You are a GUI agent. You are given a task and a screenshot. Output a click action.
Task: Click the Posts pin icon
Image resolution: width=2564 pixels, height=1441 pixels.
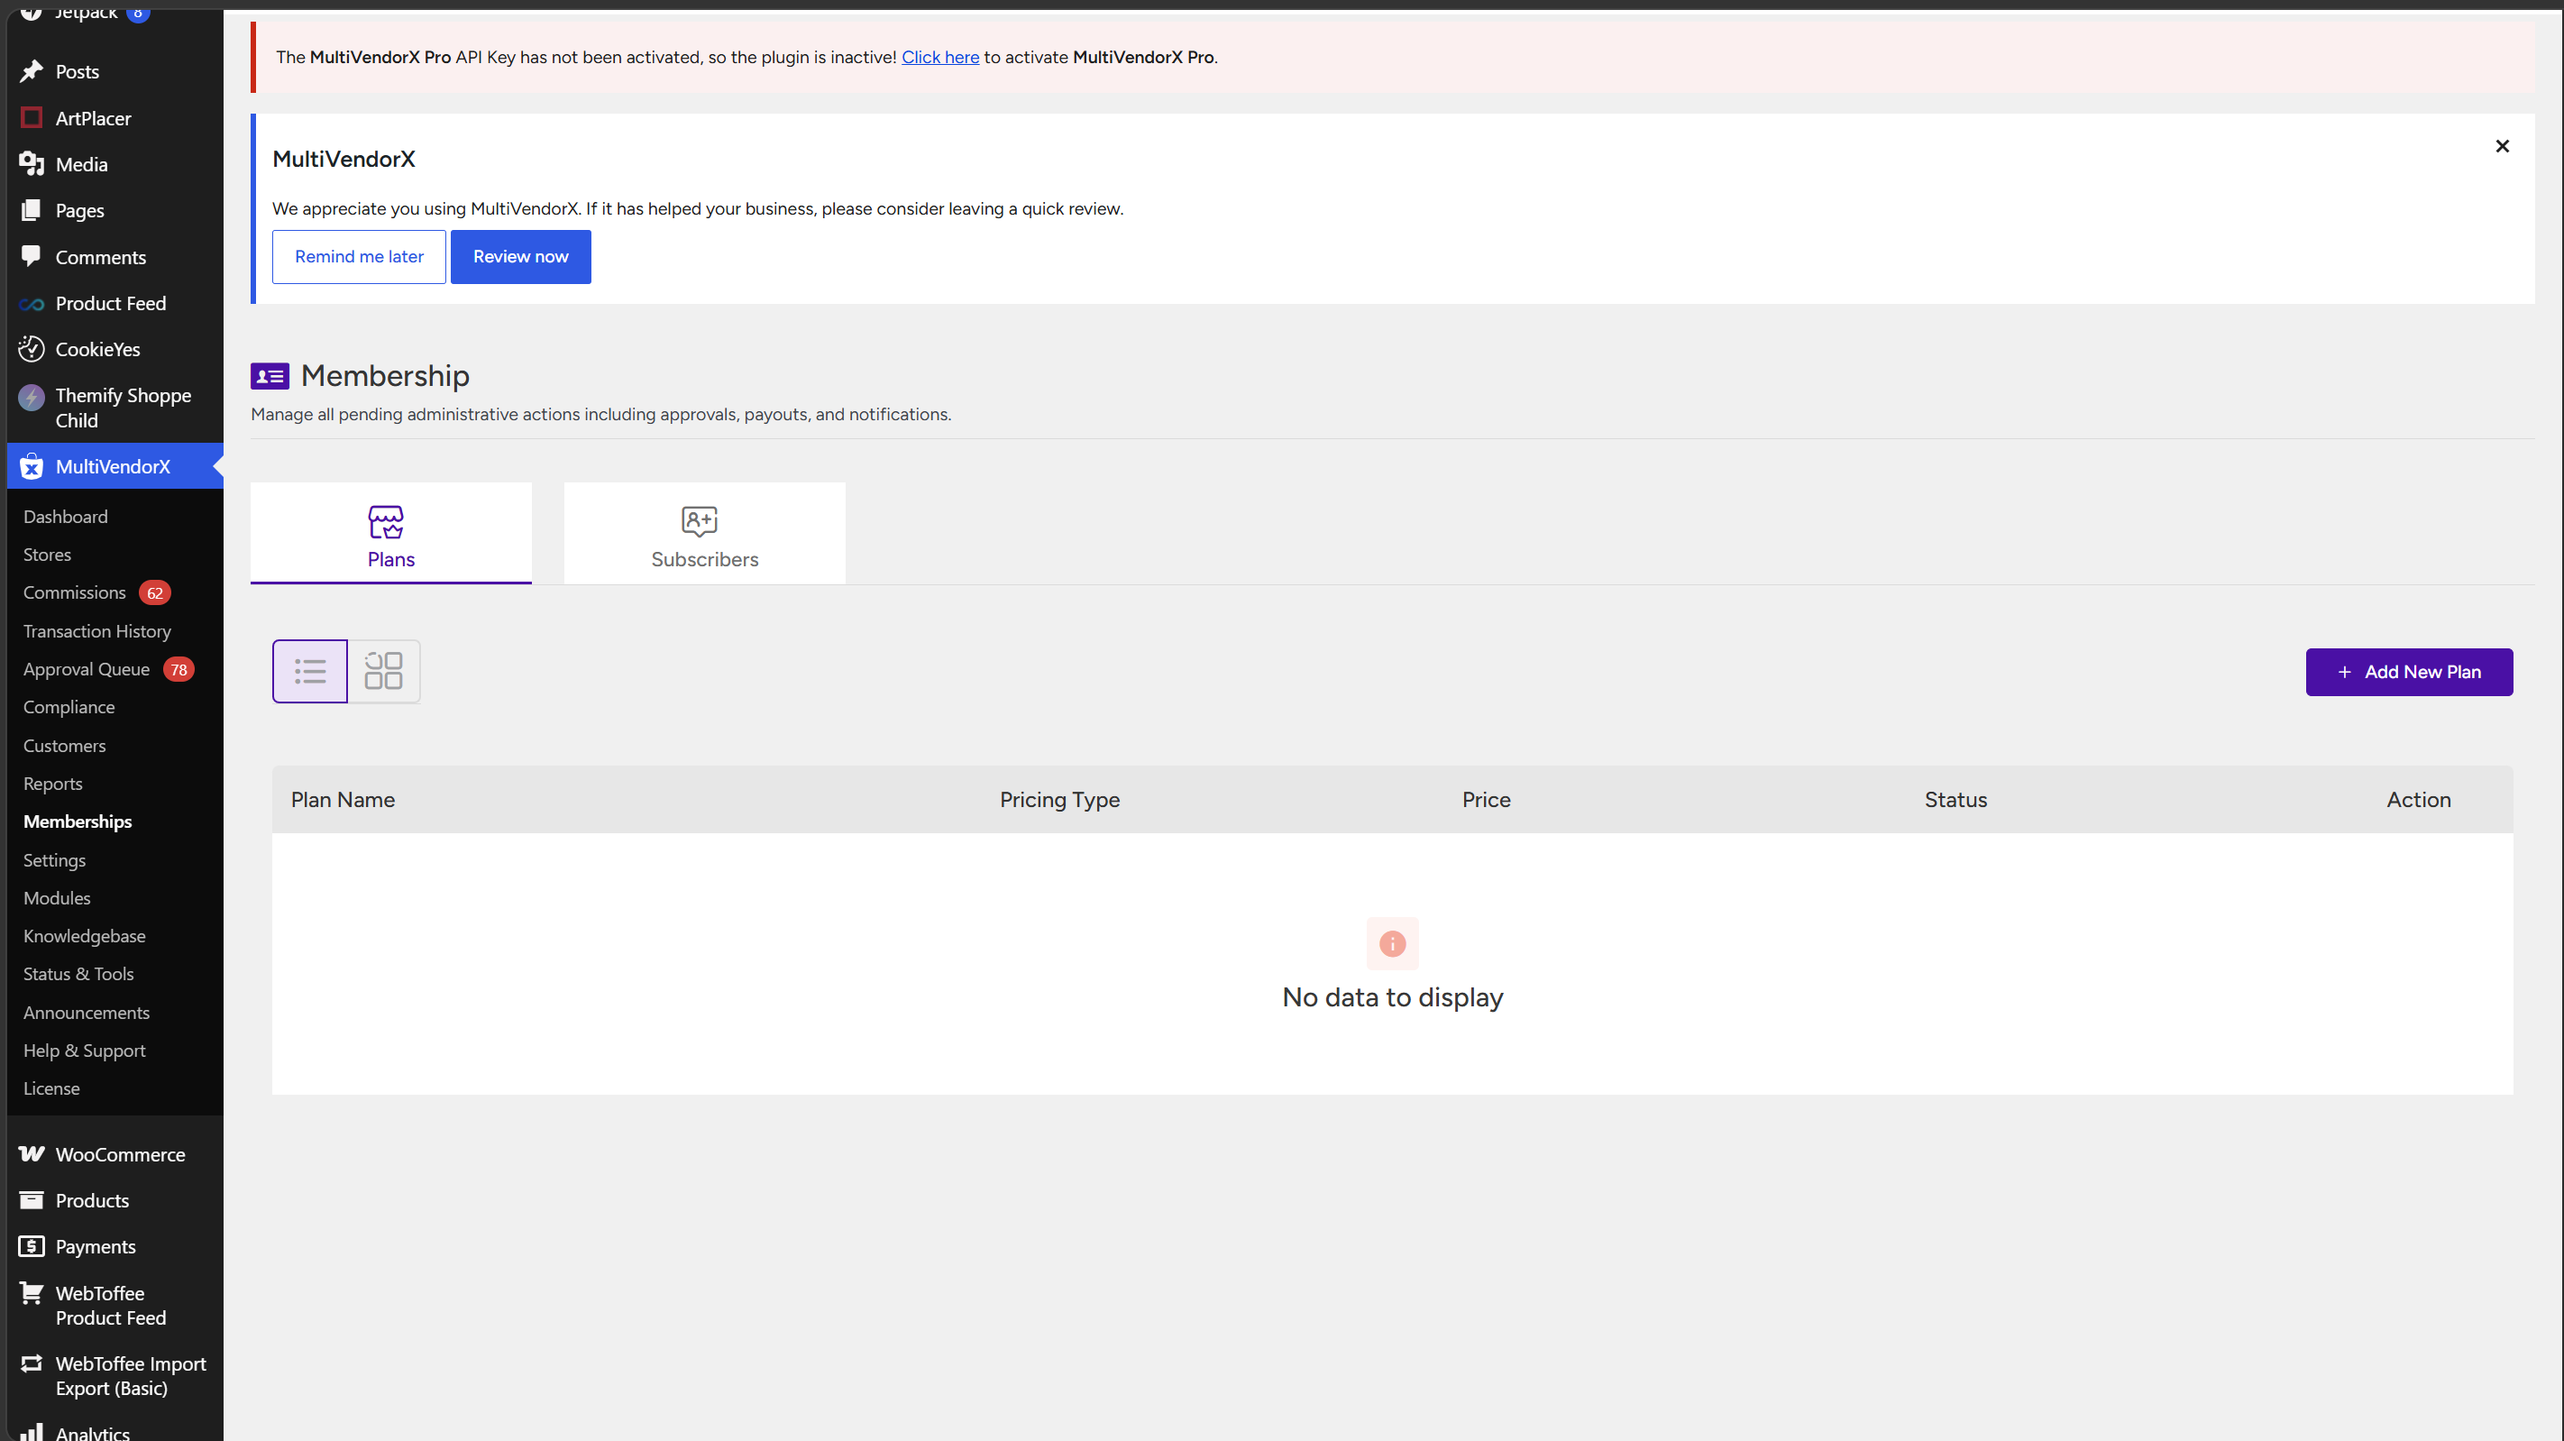click(32, 72)
